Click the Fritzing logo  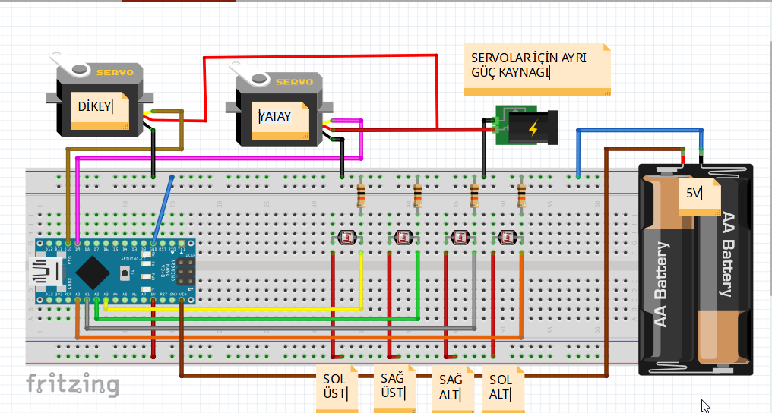point(73,384)
